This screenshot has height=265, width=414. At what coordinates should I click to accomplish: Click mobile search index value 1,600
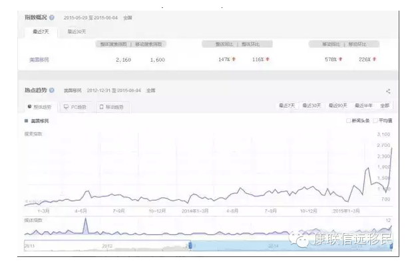[x=158, y=60]
